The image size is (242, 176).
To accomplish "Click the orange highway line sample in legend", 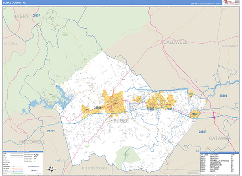I will coord(17,168).
